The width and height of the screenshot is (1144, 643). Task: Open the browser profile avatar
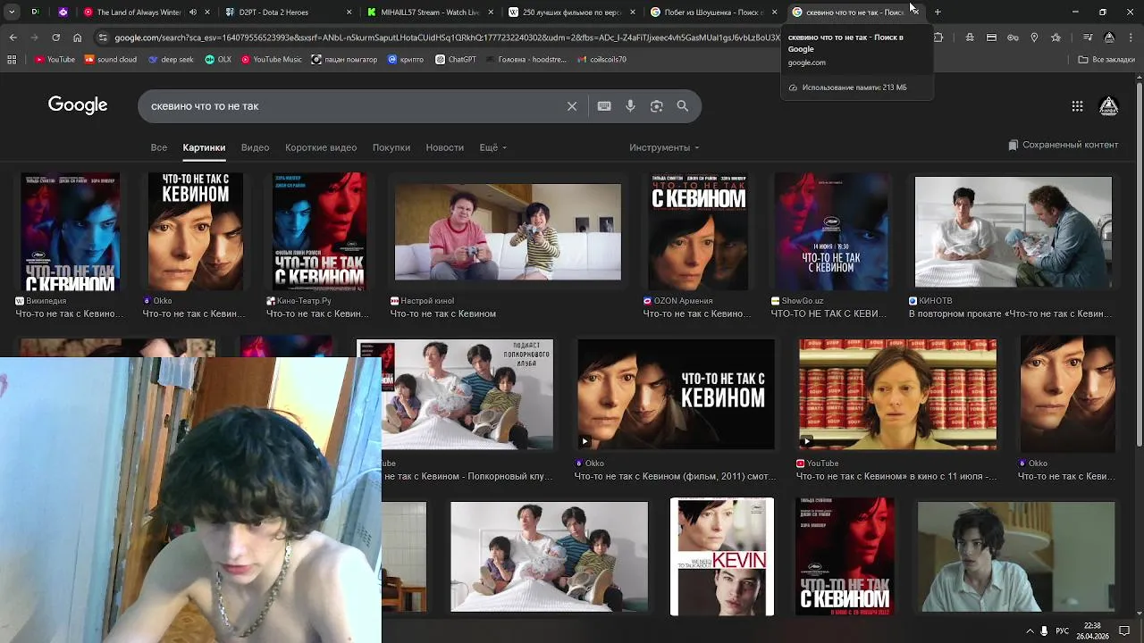click(x=1109, y=38)
